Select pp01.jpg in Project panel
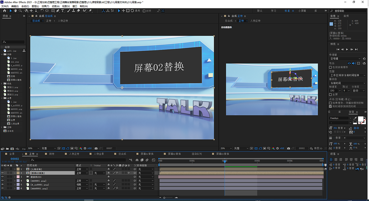The height and width of the screenshot is (201, 369). [x=12, y=51]
